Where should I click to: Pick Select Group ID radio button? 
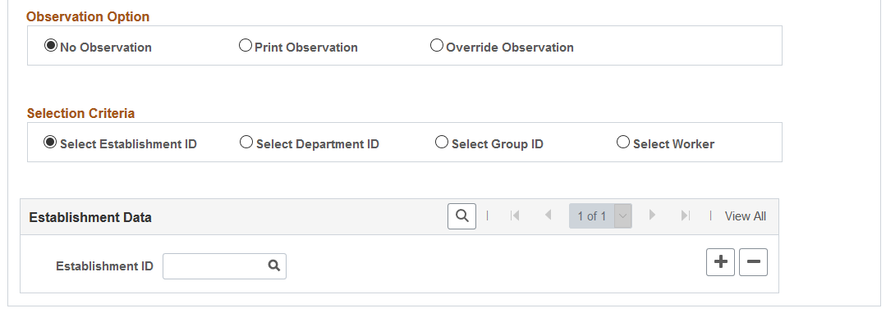click(x=442, y=143)
